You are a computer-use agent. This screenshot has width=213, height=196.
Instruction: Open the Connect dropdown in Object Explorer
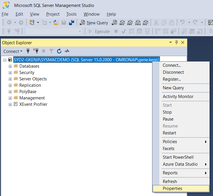coord(13,51)
